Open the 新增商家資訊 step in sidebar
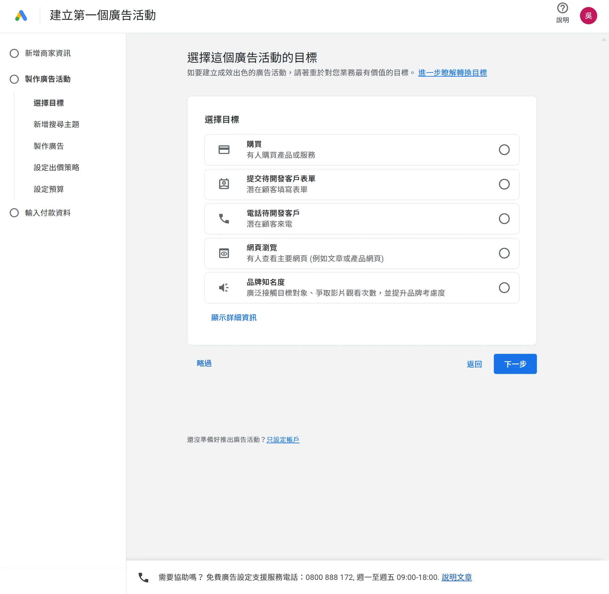 [x=48, y=53]
